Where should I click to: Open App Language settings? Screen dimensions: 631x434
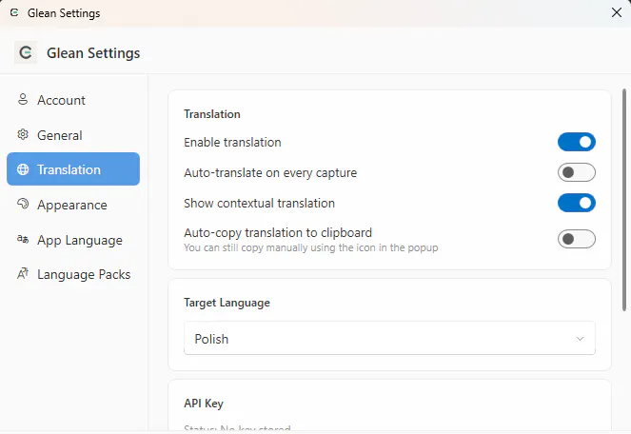pyautogui.click(x=73, y=240)
